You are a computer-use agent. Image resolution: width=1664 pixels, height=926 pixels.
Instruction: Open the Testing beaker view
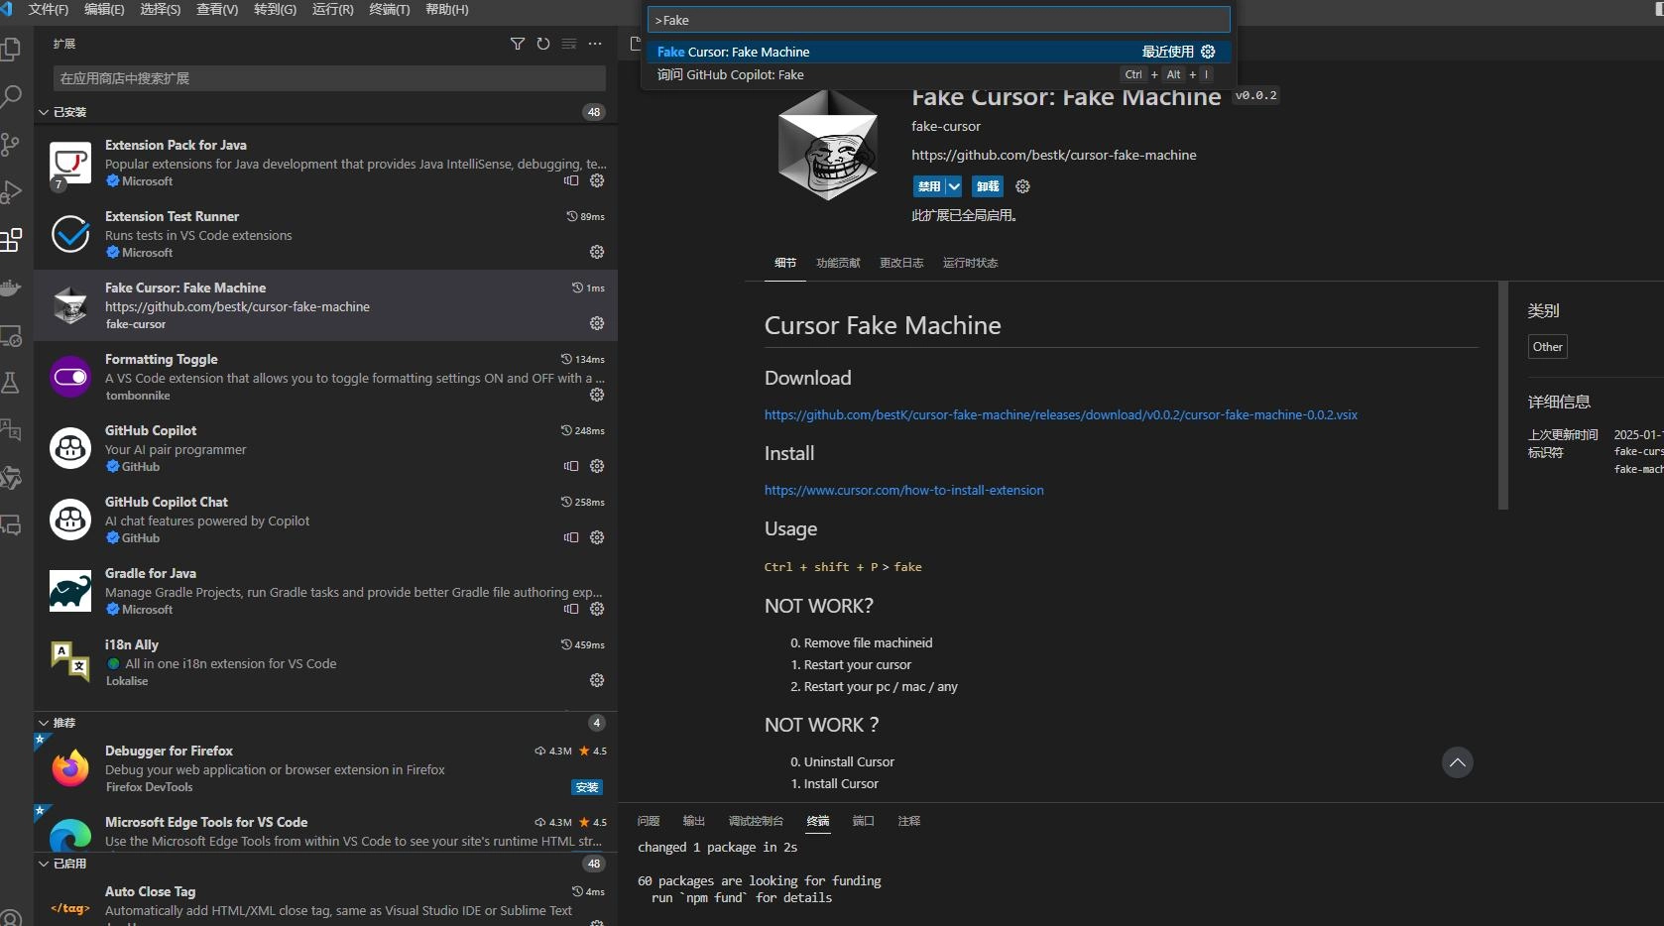pyautogui.click(x=11, y=383)
